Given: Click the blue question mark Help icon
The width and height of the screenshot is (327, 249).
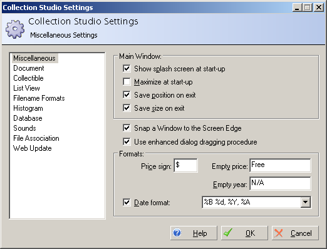Looking at the screenshot, I should coord(177,233).
